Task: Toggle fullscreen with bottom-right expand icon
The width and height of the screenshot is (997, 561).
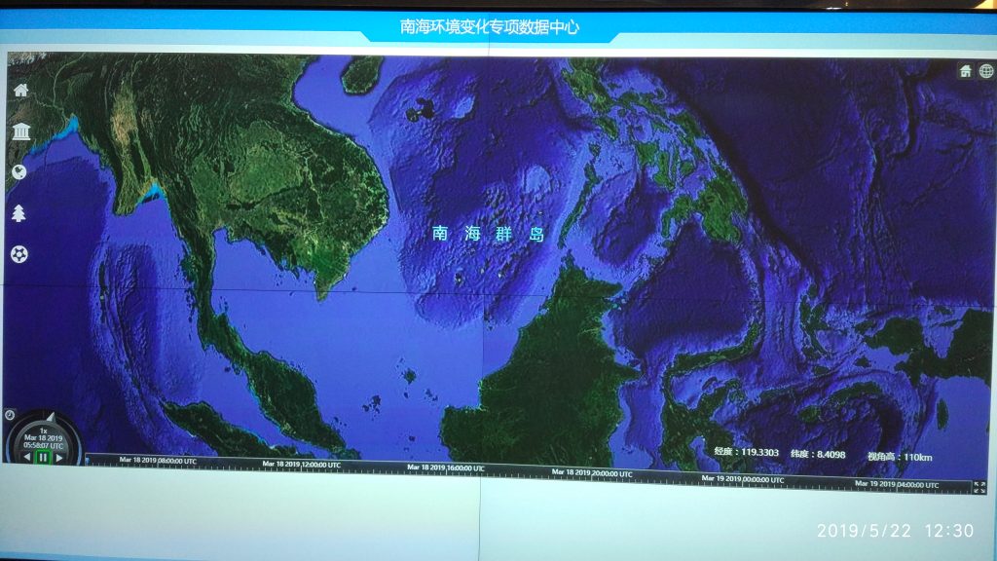Action: pos(979,487)
